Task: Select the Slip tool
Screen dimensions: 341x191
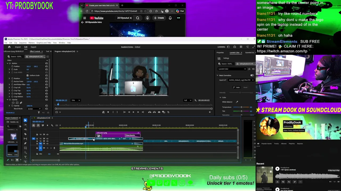Action: [x=25, y=138]
